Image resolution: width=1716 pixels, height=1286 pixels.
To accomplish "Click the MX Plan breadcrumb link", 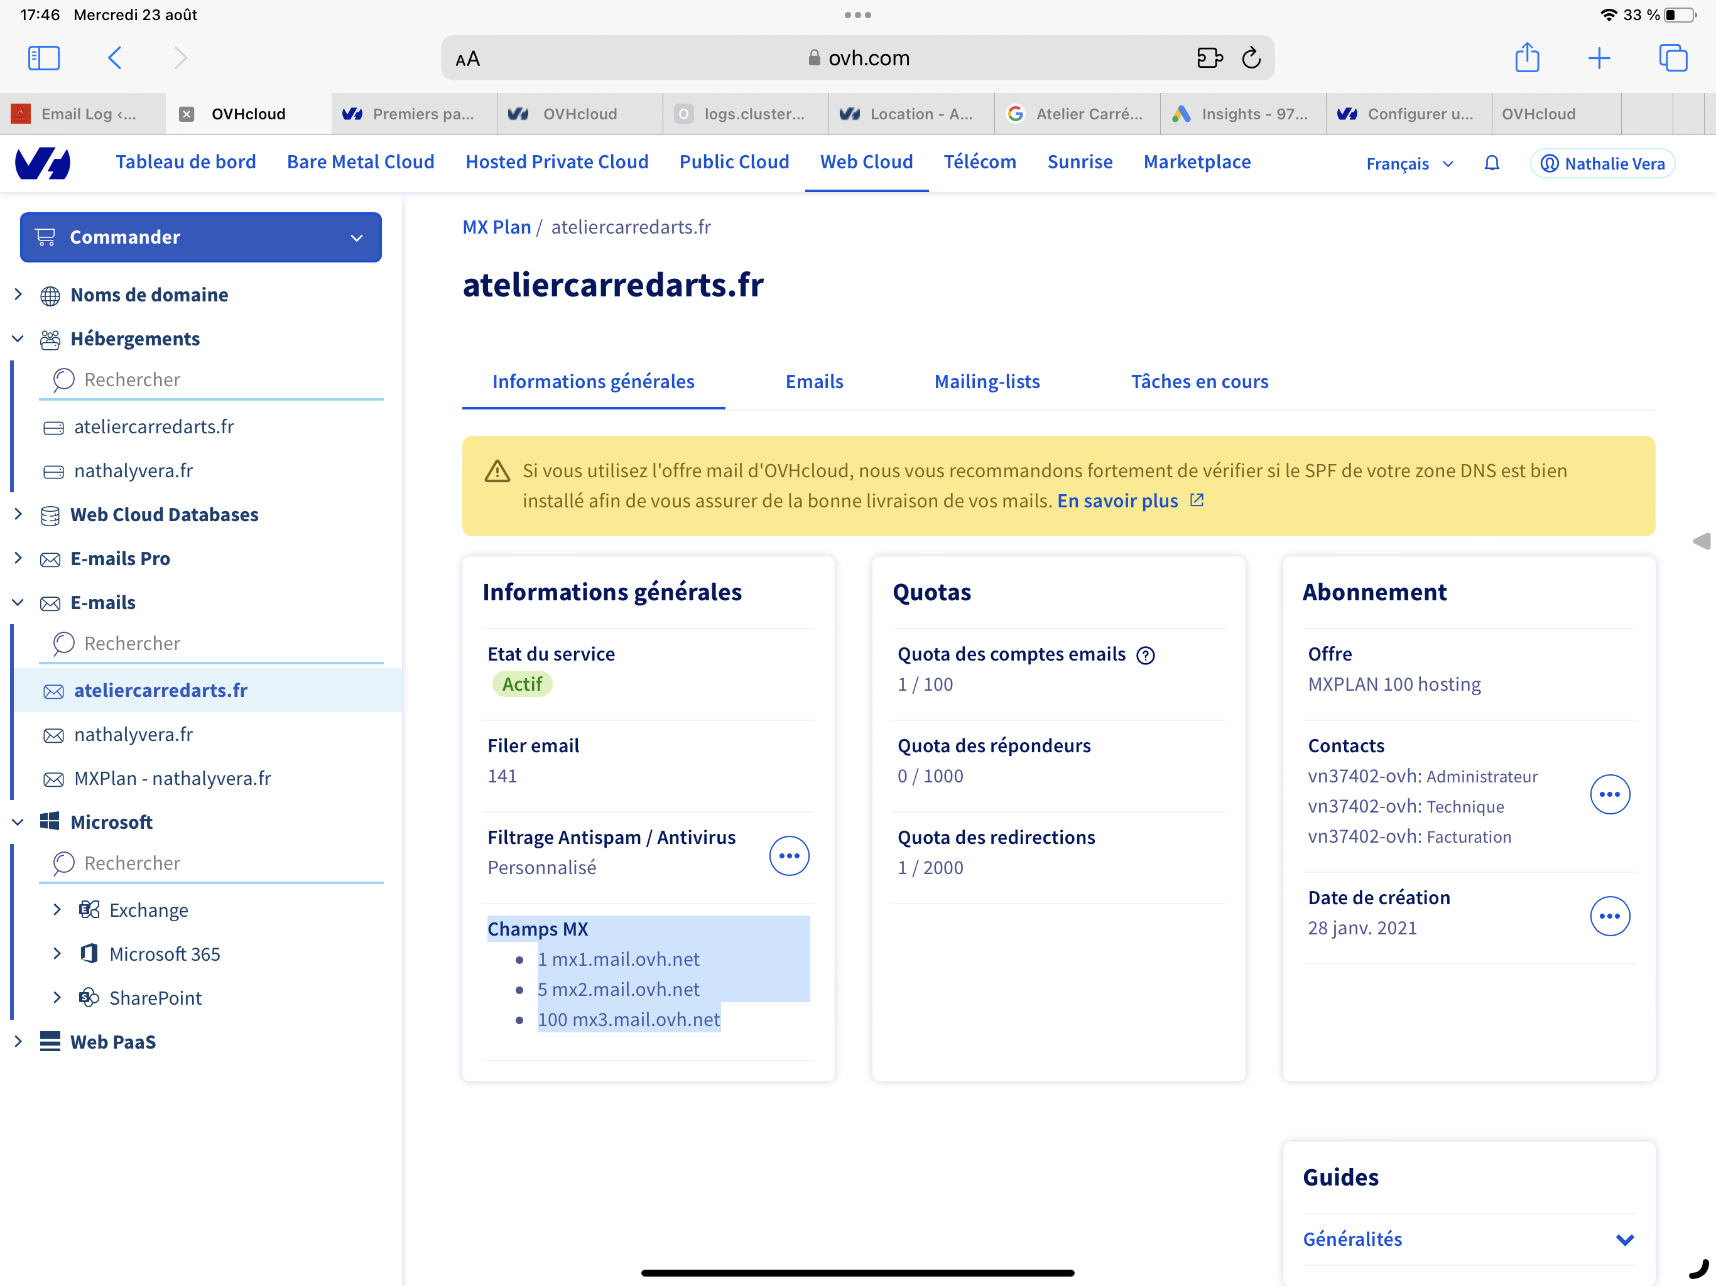I will point(496,227).
